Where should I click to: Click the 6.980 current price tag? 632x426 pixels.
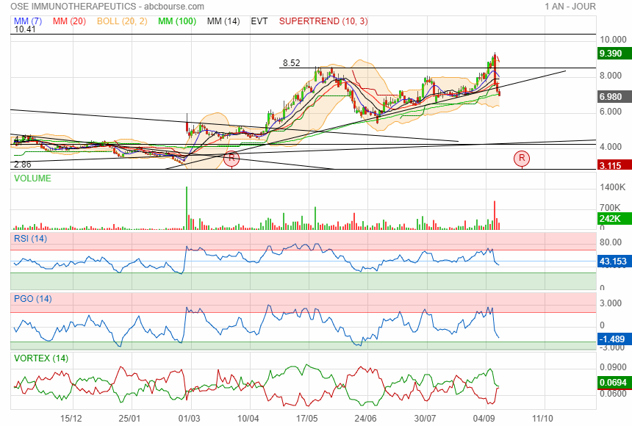[614, 97]
